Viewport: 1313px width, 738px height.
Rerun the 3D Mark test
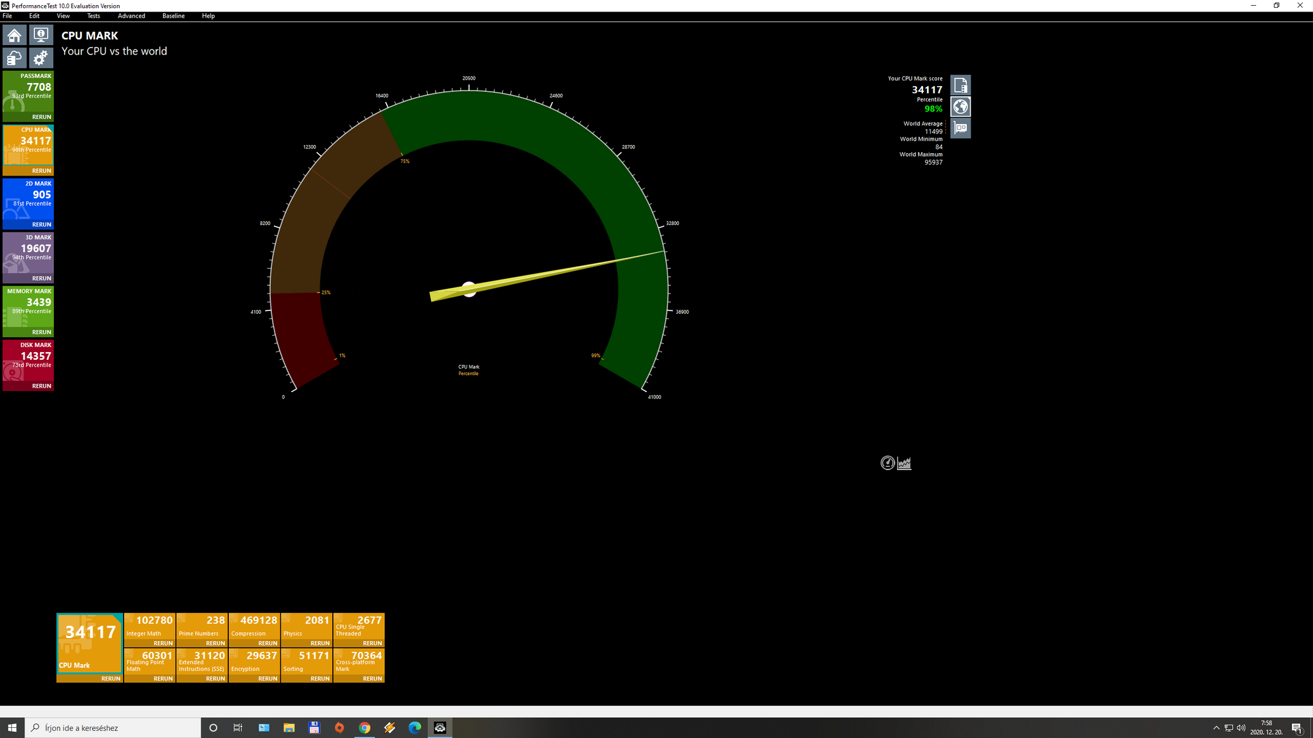[41, 279]
